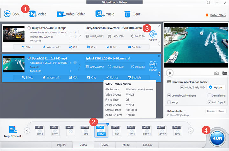
Task: Open gear settings on WMV format
Action: 108,124
